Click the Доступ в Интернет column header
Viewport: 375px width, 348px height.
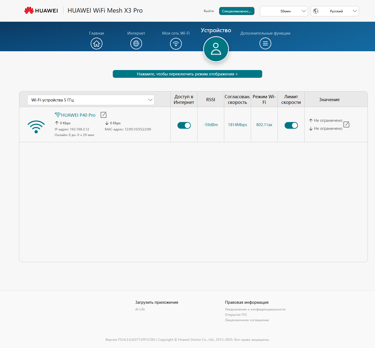click(x=184, y=100)
